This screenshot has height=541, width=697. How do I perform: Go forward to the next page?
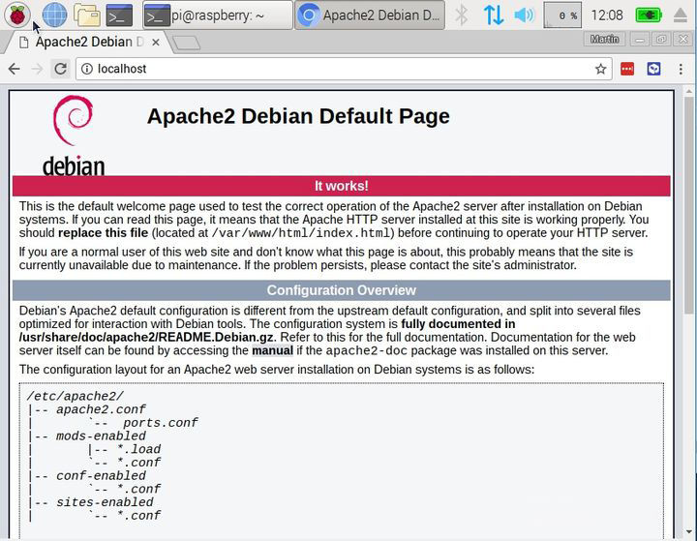tap(38, 69)
